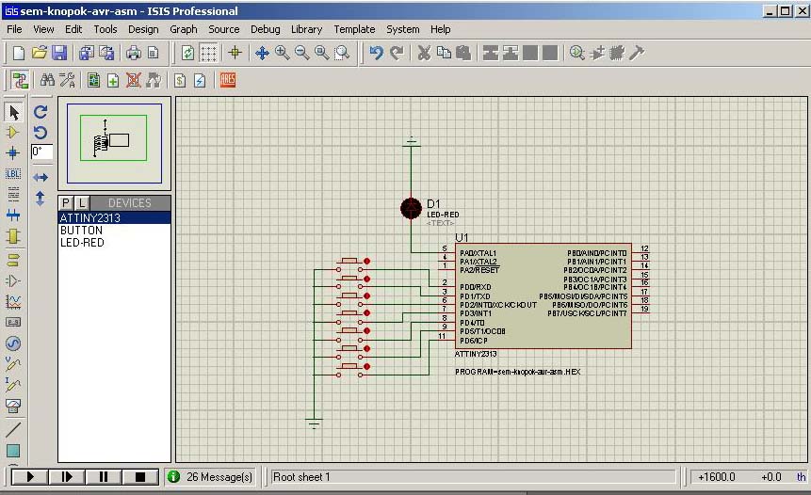Image resolution: width=811 pixels, height=495 pixels.
Task: Click the Rotate Clockwise icon
Action: coord(41,112)
